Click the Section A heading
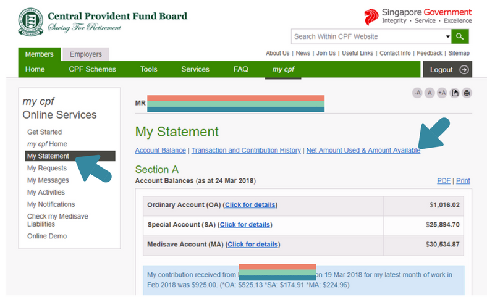The image size is (487, 297). [x=157, y=169]
